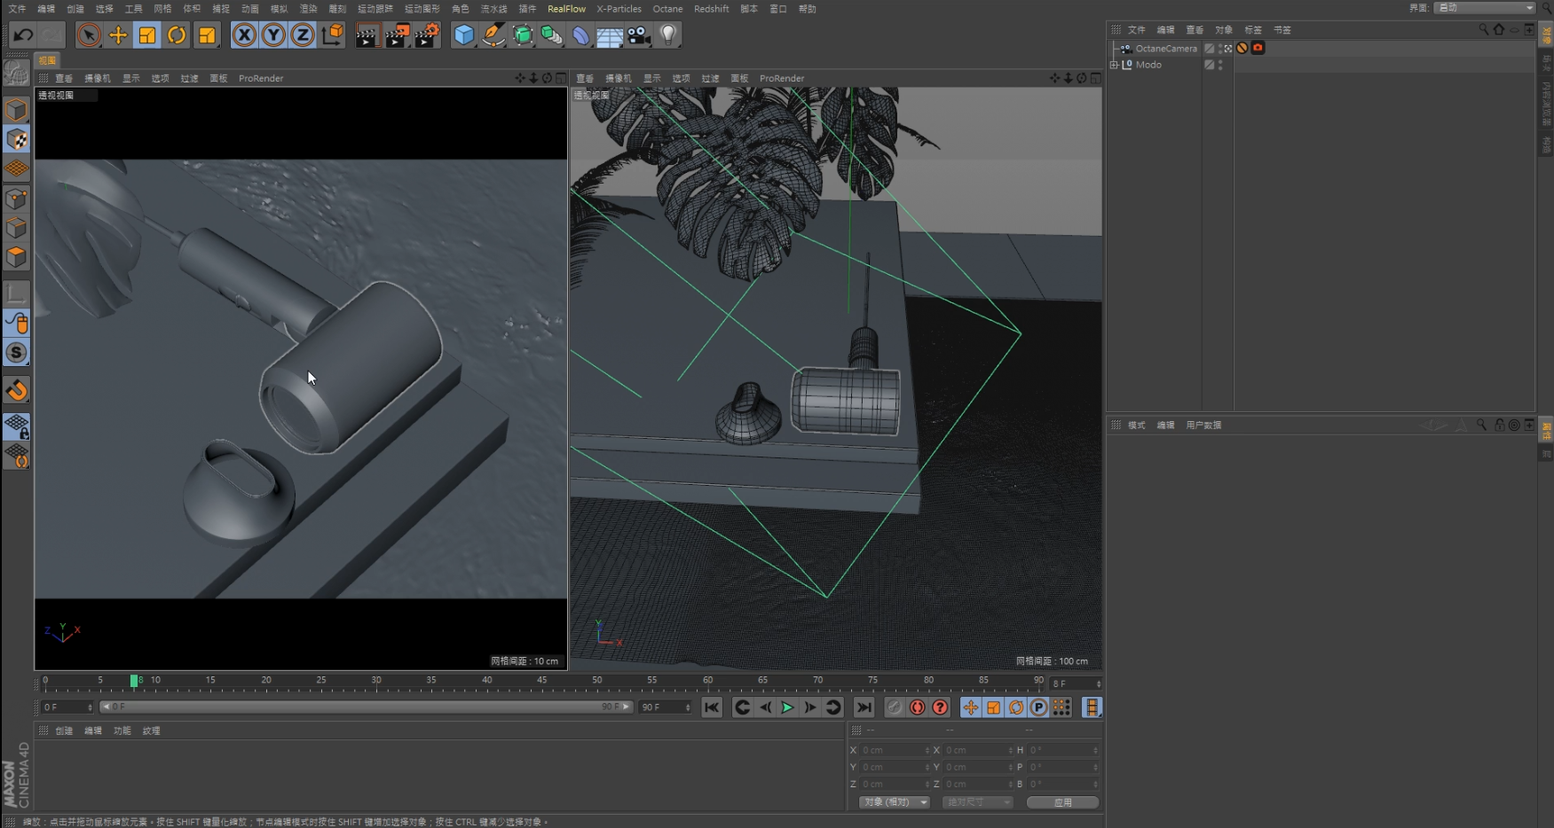Viewport: 1554px width, 828px height.
Task: Toggle Y axis lock
Action: point(273,35)
